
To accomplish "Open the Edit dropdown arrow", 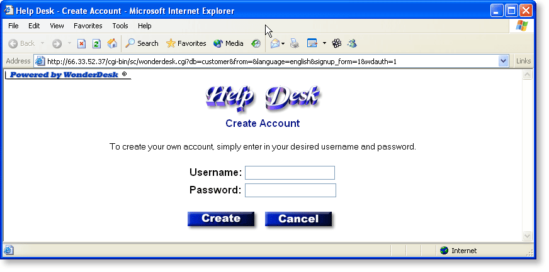I will coord(324,43).
